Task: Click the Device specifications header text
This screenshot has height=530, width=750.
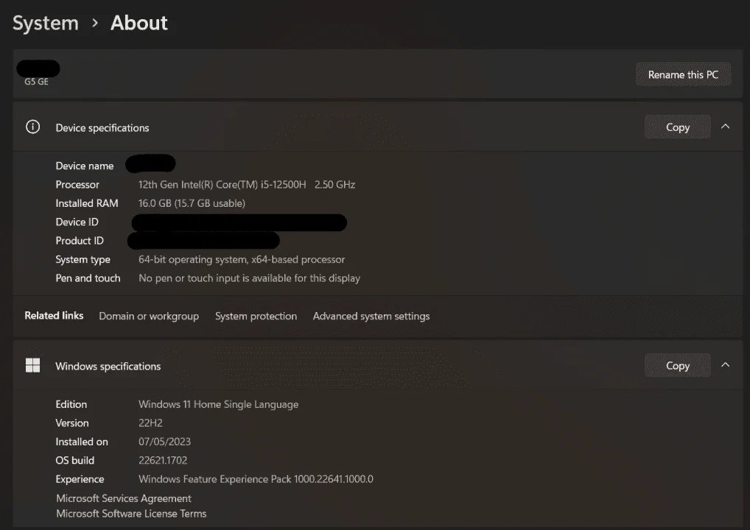Action: [102, 127]
